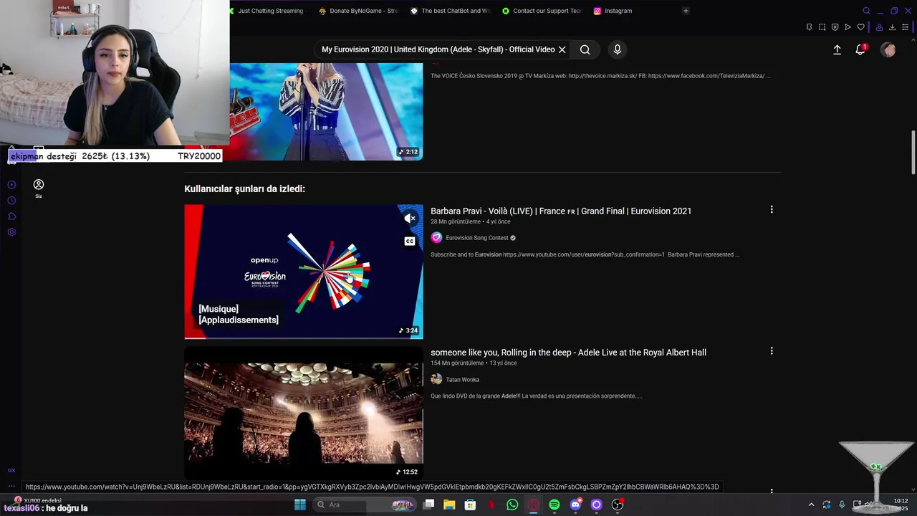Click The Voice Česko Slovensko video thumbnail
Viewport: 917px width, 516px height.
pos(326,111)
